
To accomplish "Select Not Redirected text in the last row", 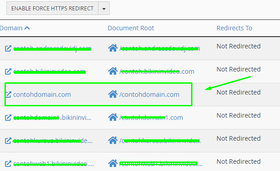I will tap(239, 161).
